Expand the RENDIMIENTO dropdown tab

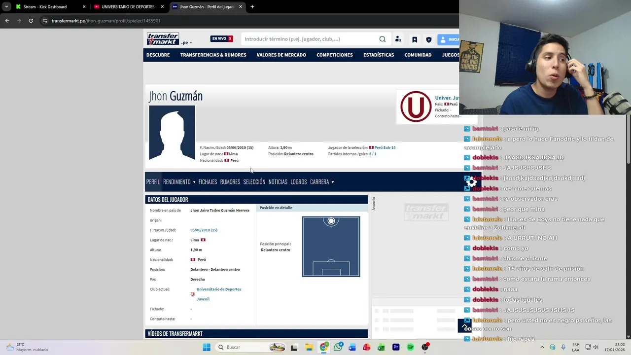click(x=179, y=182)
